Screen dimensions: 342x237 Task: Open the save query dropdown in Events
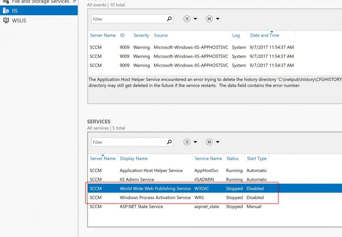(218, 18)
